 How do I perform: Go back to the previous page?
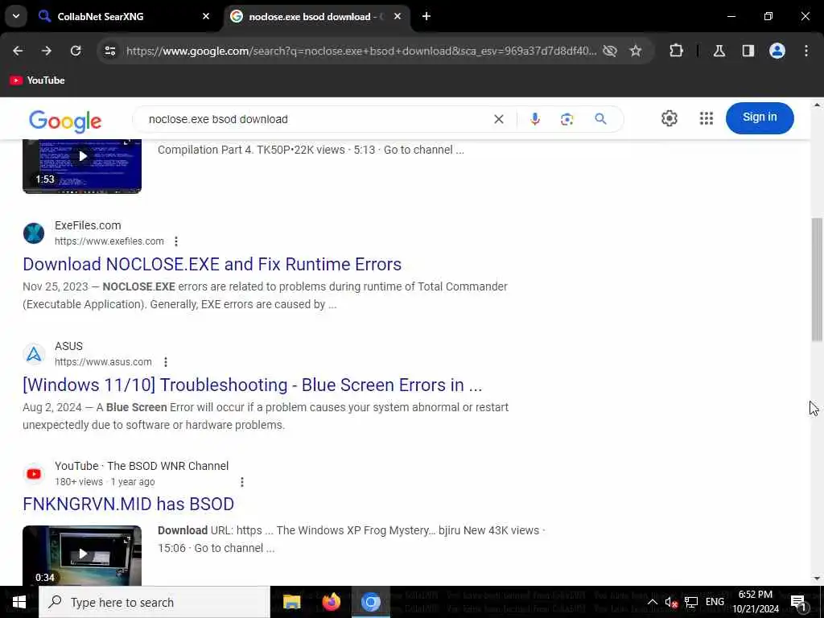point(18,51)
